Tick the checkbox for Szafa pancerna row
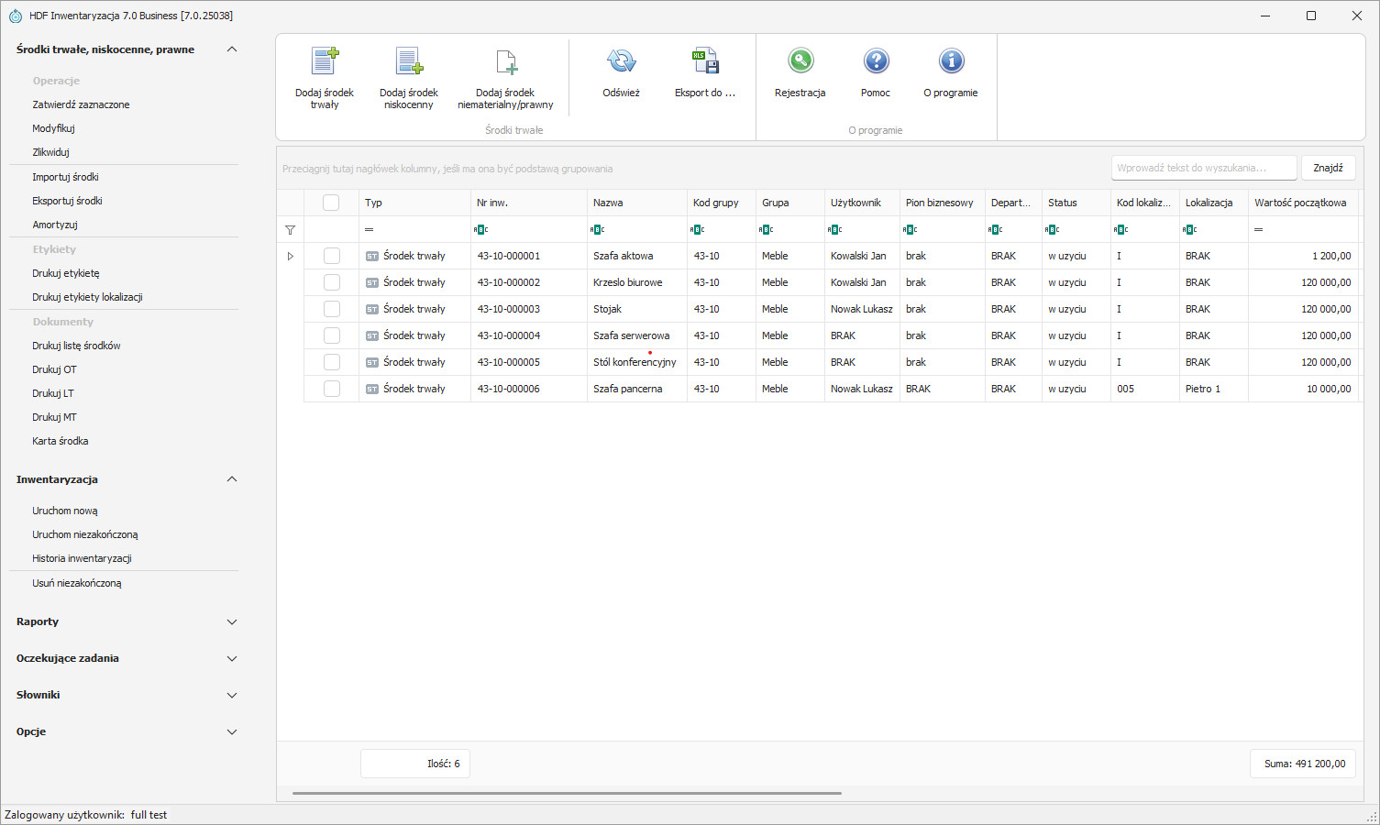Screen dimensions: 1380x825 coord(332,389)
